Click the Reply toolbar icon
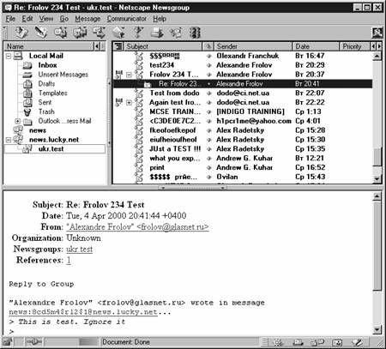This screenshot has height=349, width=386. [60, 33]
